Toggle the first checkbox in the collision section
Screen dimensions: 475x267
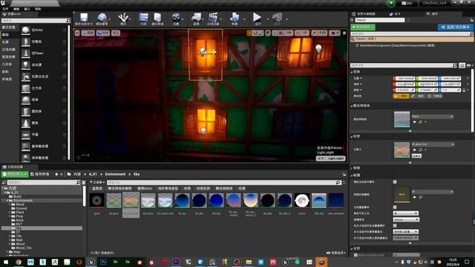click(395, 182)
